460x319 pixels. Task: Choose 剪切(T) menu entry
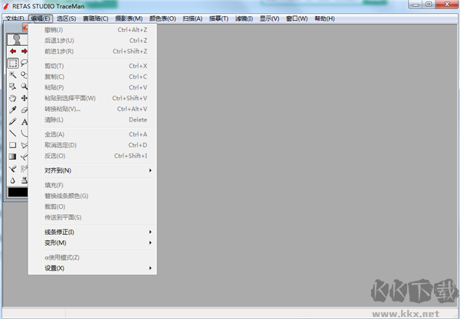(x=93, y=66)
